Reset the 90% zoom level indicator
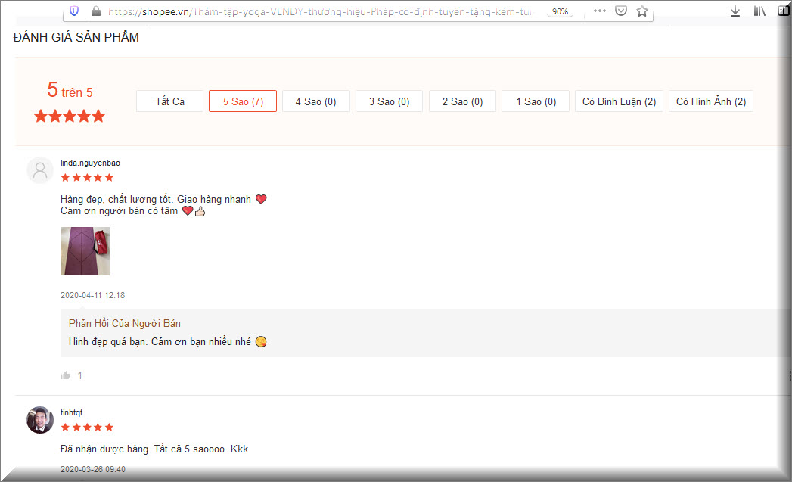The width and height of the screenshot is (792, 482). 560,11
